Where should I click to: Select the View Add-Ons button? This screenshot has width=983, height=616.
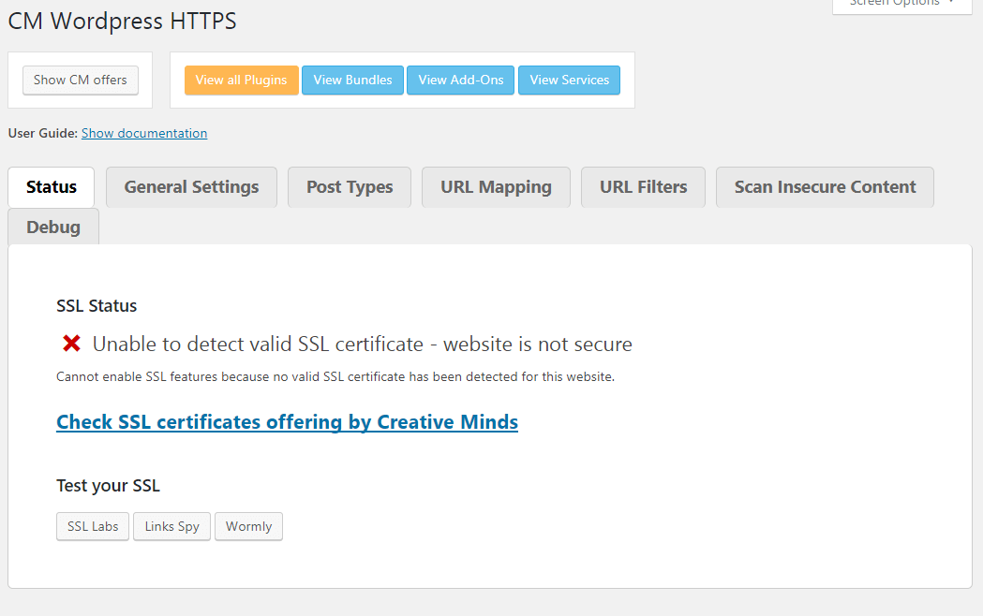click(x=461, y=81)
